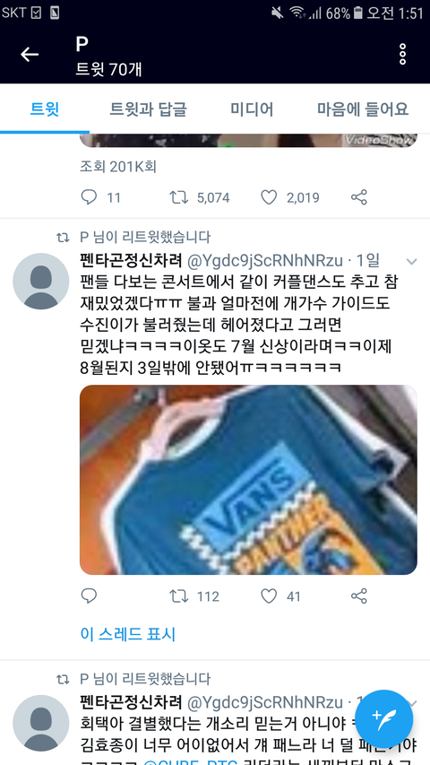
Task: Select the 마음에 들어요 tab
Action: pos(363,109)
